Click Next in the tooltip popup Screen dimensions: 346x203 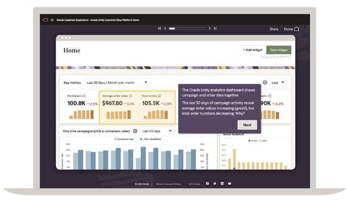point(247,125)
